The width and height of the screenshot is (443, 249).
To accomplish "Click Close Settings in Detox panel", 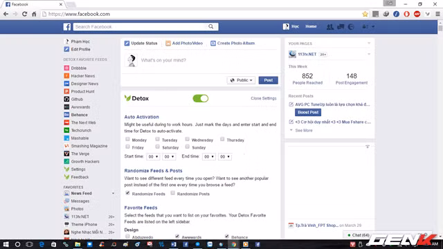I will (x=263, y=98).
